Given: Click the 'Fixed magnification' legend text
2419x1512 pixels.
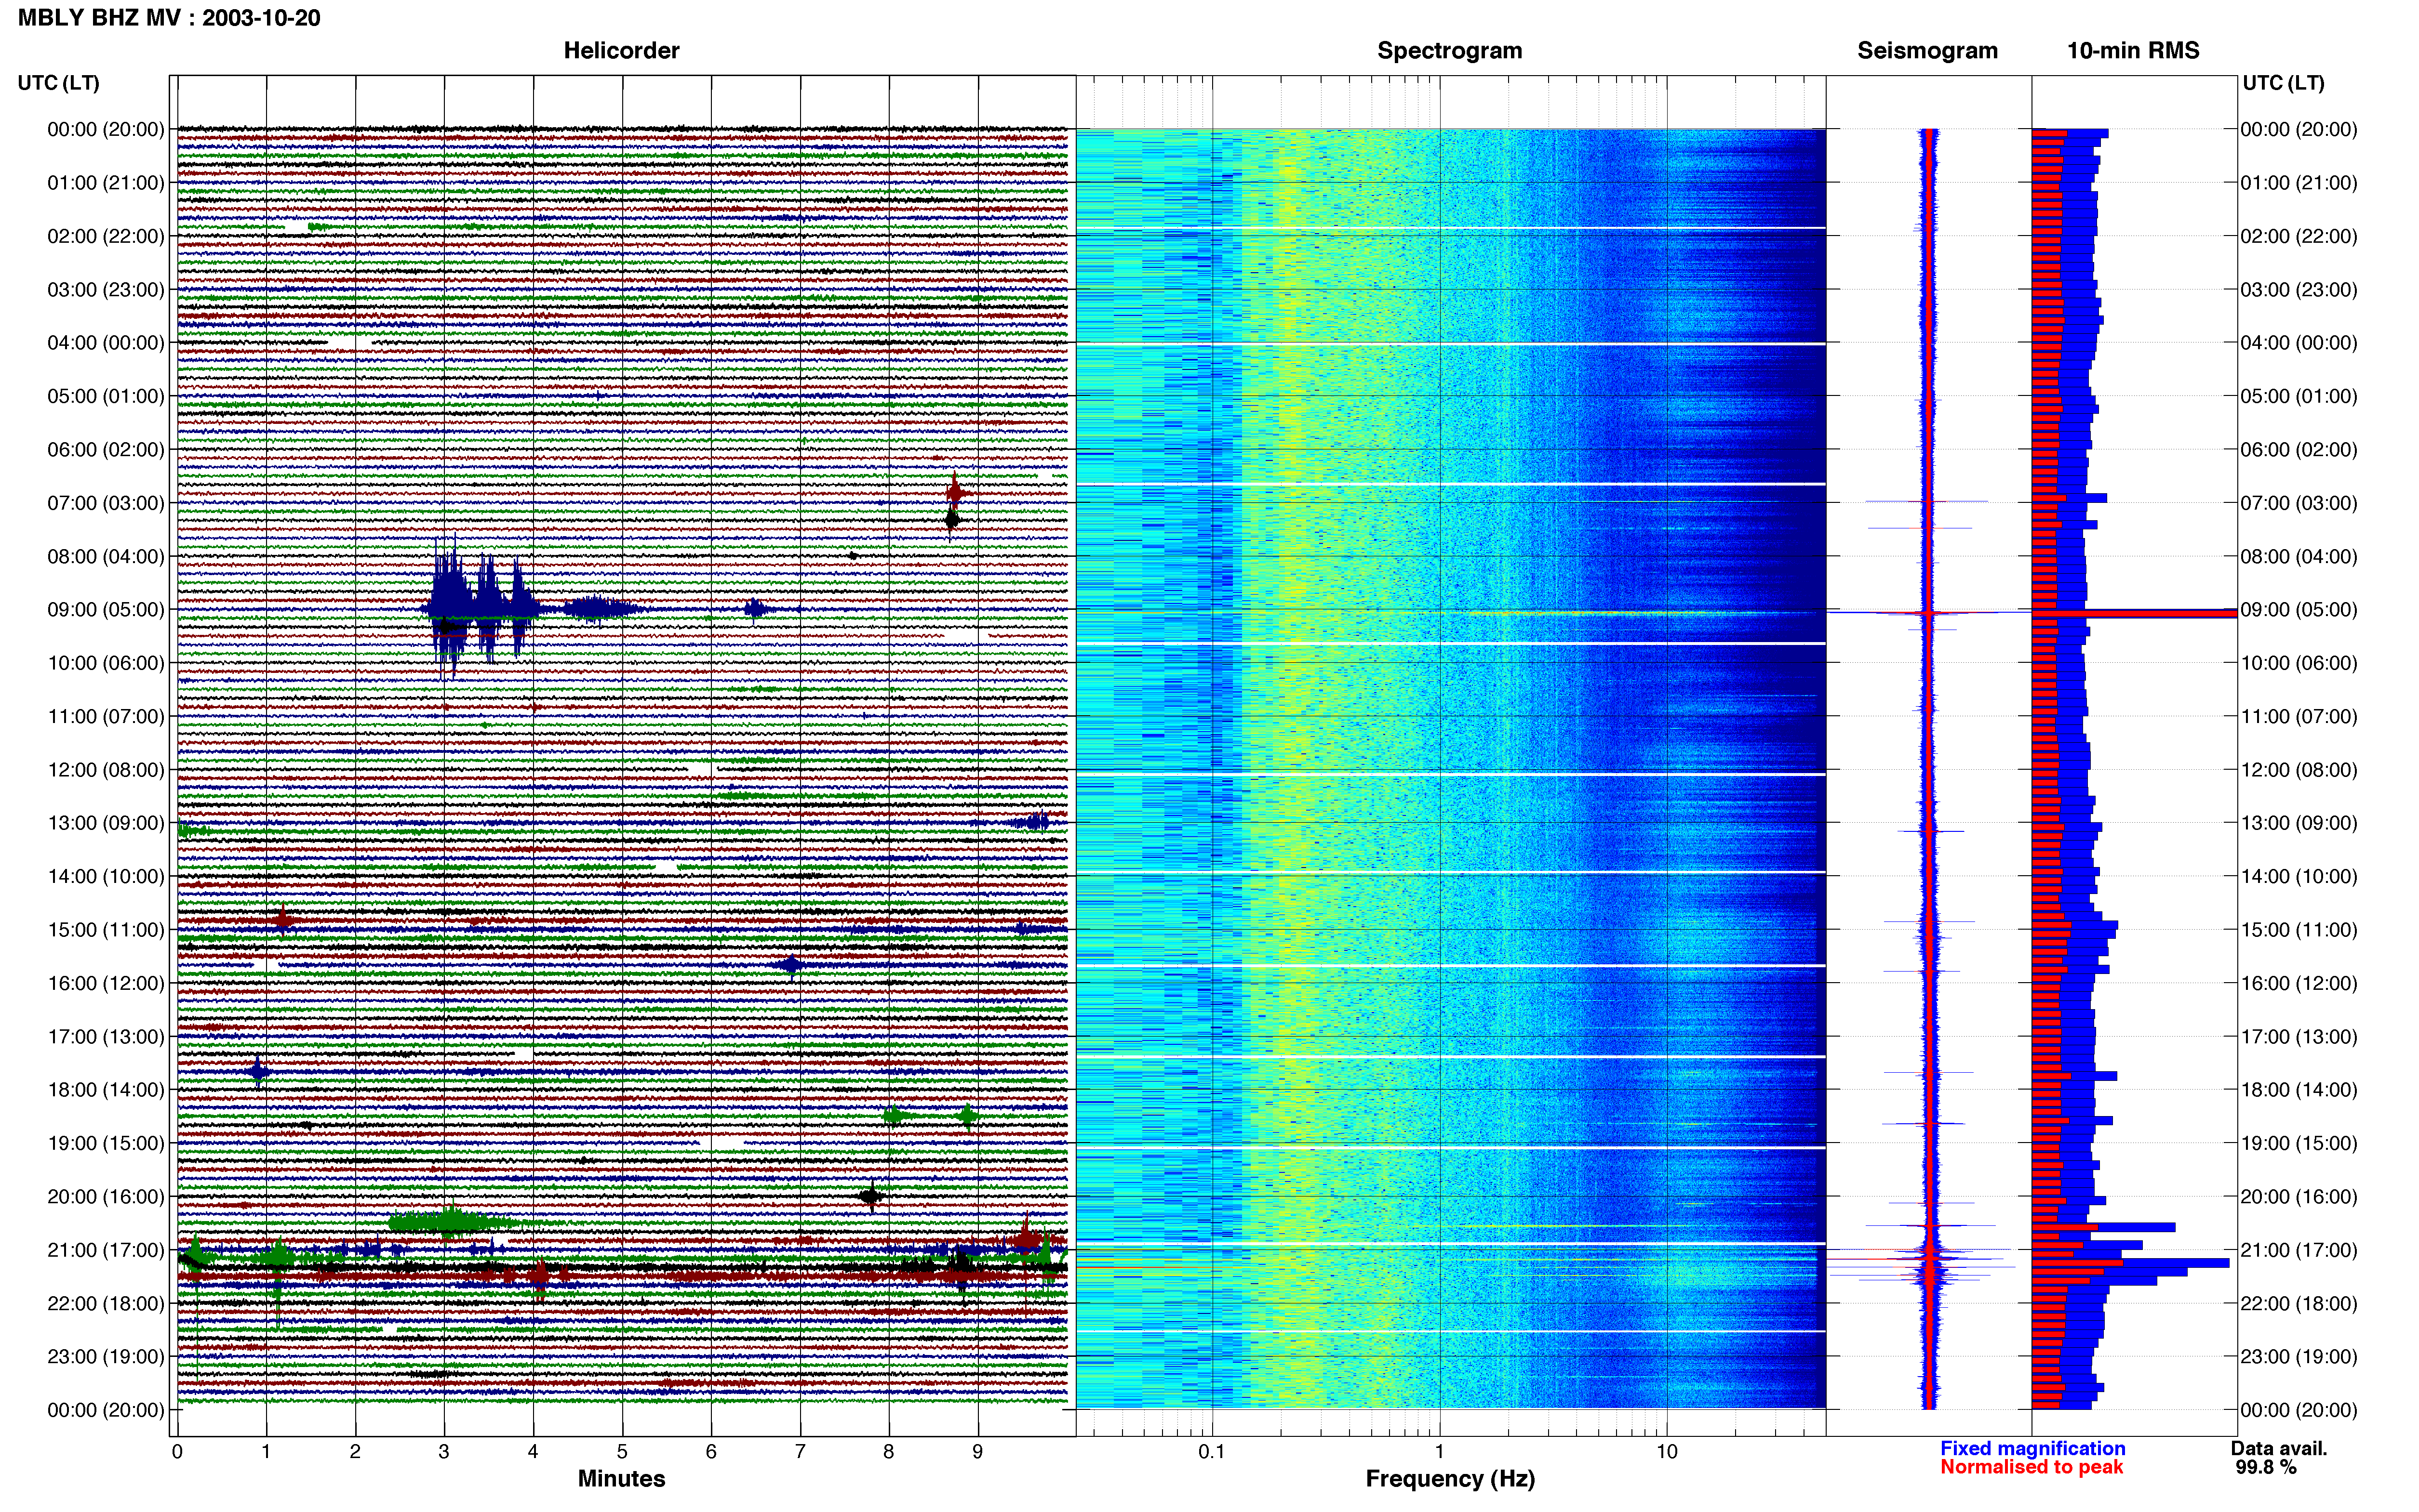Looking at the screenshot, I should point(2032,1448).
